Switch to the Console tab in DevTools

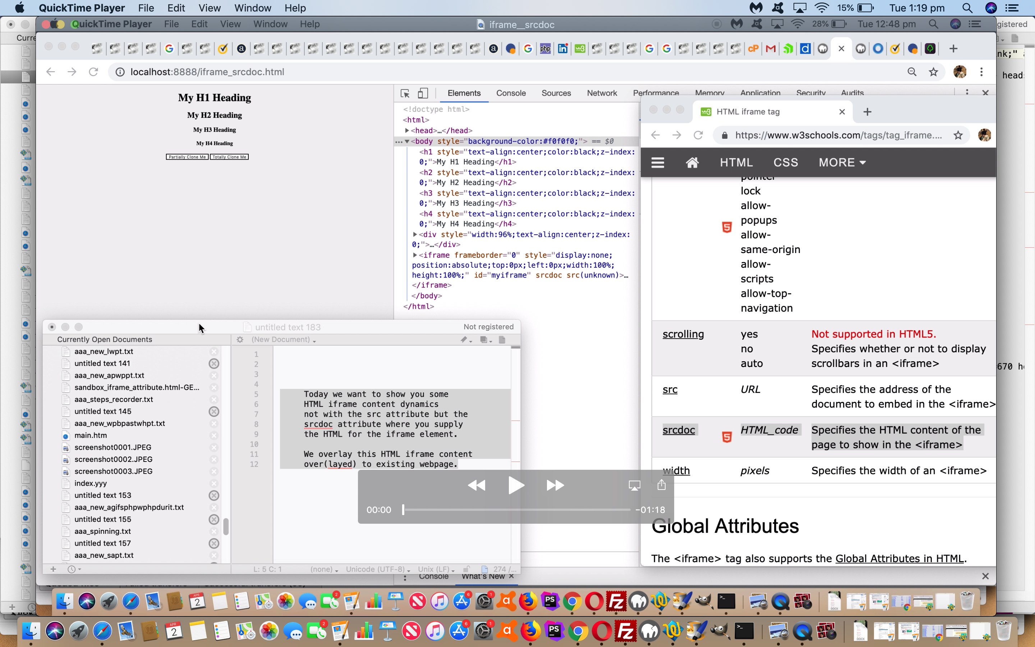511,92
